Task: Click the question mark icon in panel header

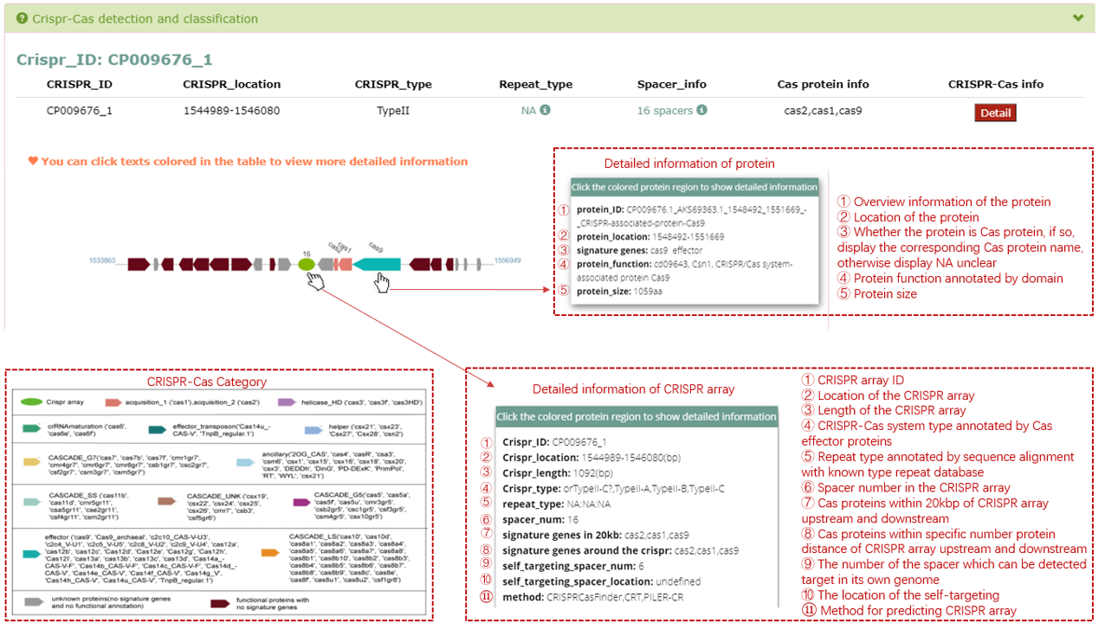Action: pyautogui.click(x=22, y=18)
